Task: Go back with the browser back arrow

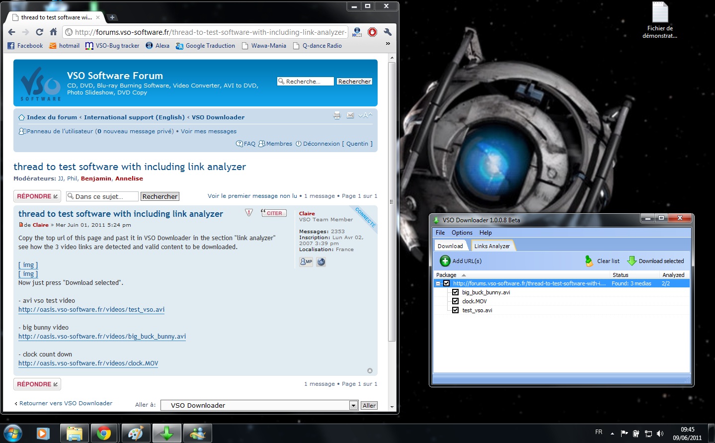Action: coord(11,32)
